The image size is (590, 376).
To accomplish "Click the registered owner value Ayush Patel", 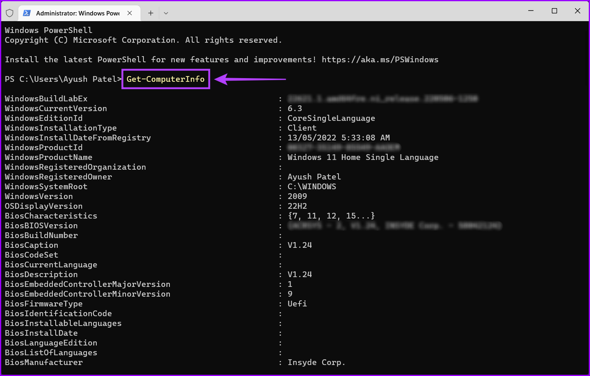I will pyautogui.click(x=314, y=177).
